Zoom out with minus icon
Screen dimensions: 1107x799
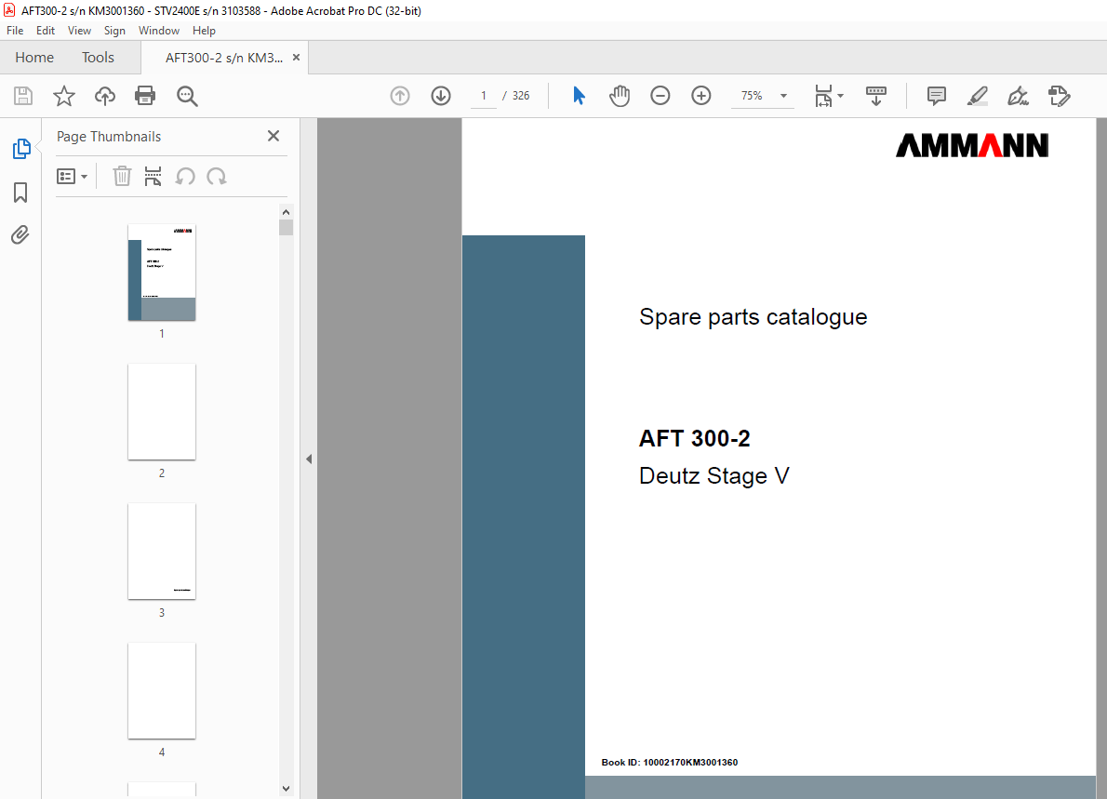660,96
